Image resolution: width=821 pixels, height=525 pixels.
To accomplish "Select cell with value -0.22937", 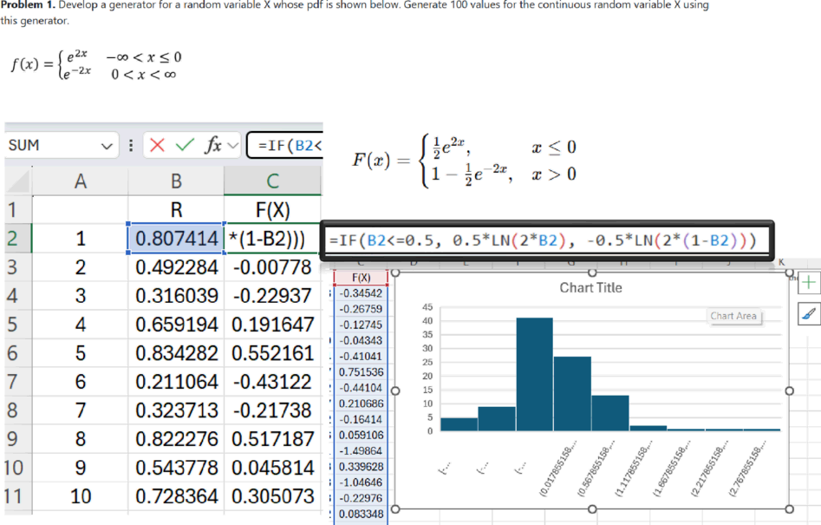I will click(x=272, y=296).
